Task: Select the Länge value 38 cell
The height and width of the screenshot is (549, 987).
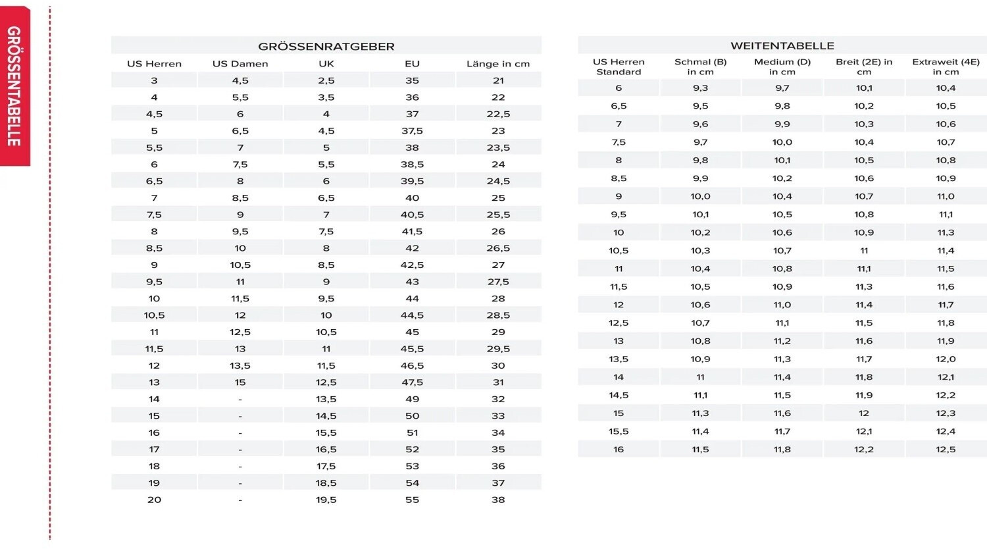Action: tap(498, 500)
